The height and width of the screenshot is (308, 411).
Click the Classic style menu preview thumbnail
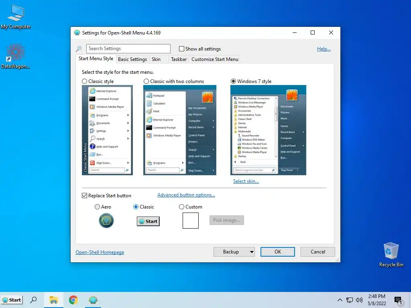click(107, 130)
